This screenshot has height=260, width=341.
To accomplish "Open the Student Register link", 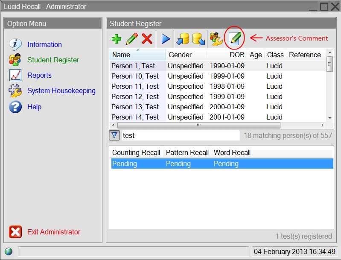I will [x=53, y=60].
